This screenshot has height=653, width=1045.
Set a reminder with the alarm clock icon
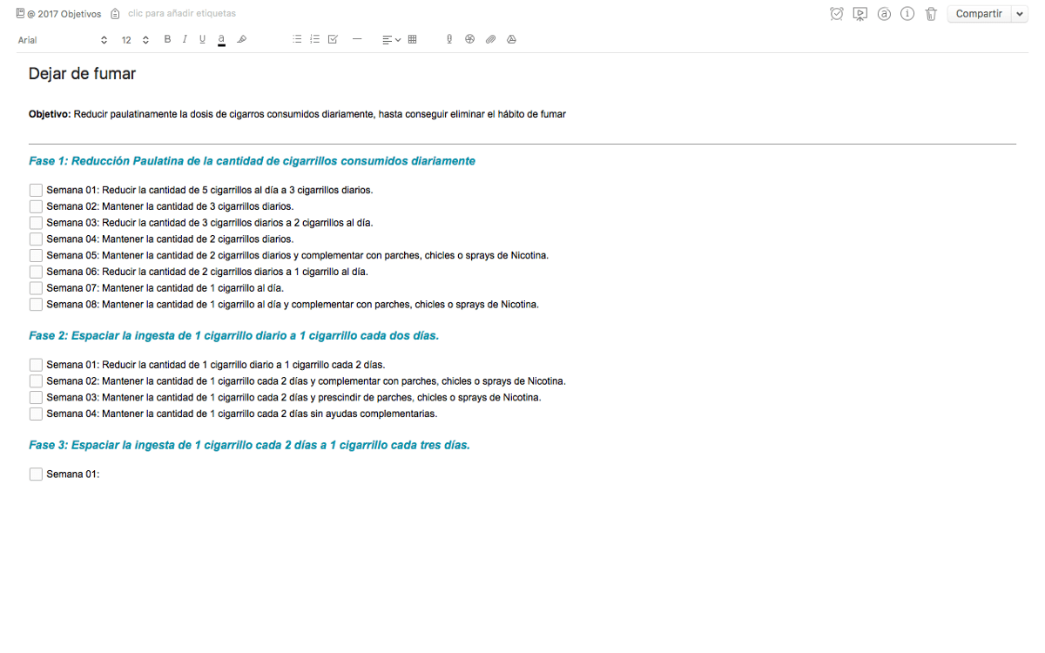point(837,14)
